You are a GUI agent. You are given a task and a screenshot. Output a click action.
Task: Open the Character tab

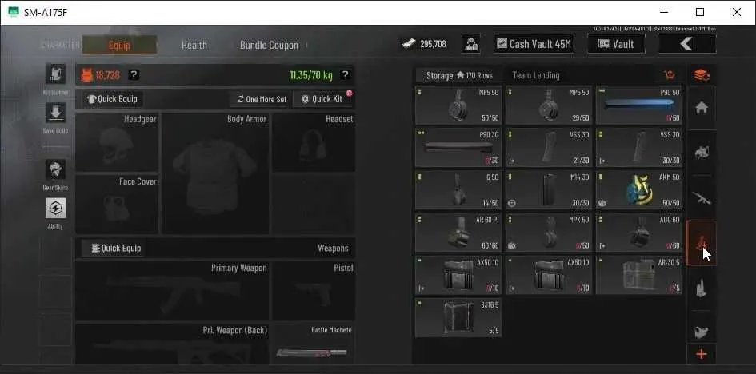(x=60, y=45)
